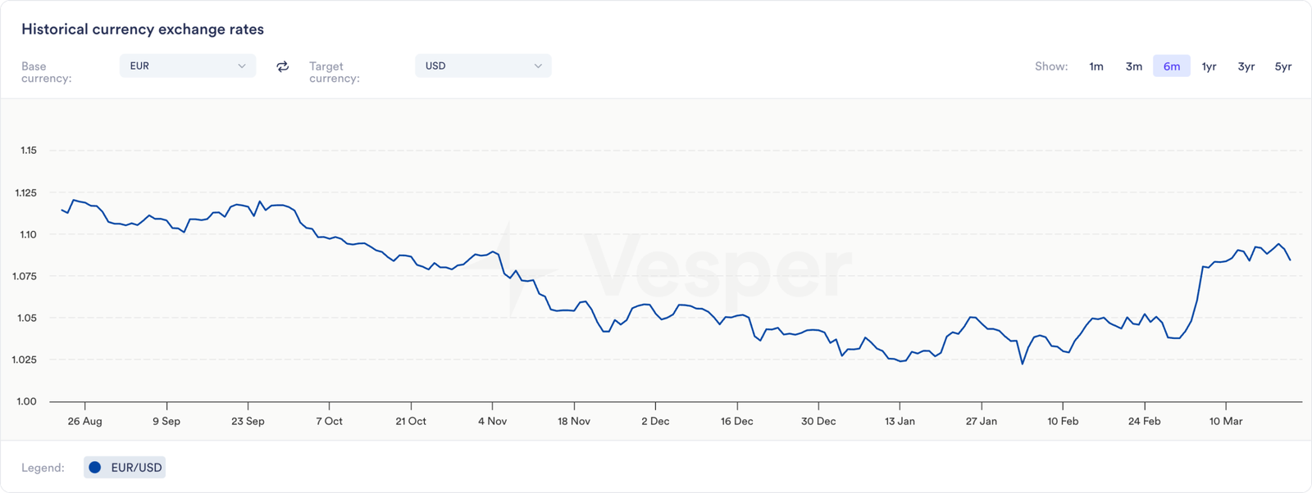
Task: Select the 6m range option
Action: point(1172,66)
